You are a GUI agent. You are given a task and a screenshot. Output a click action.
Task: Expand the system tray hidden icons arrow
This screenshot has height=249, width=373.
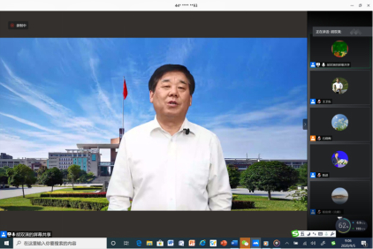pyautogui.click(x=287, y=243)
